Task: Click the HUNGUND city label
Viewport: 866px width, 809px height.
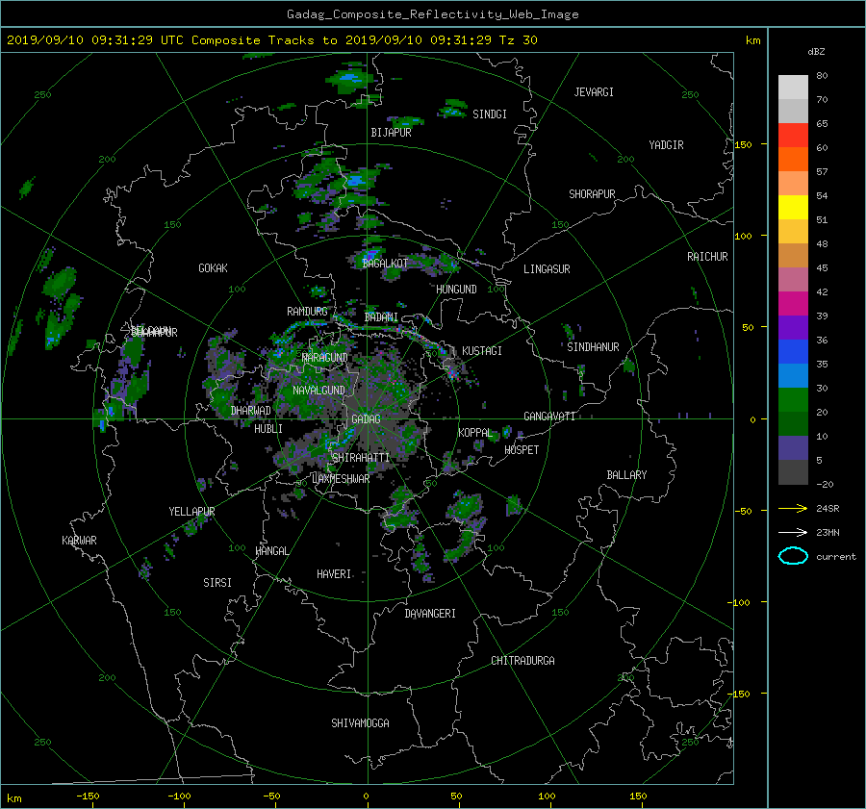Action: click(456, 290)
